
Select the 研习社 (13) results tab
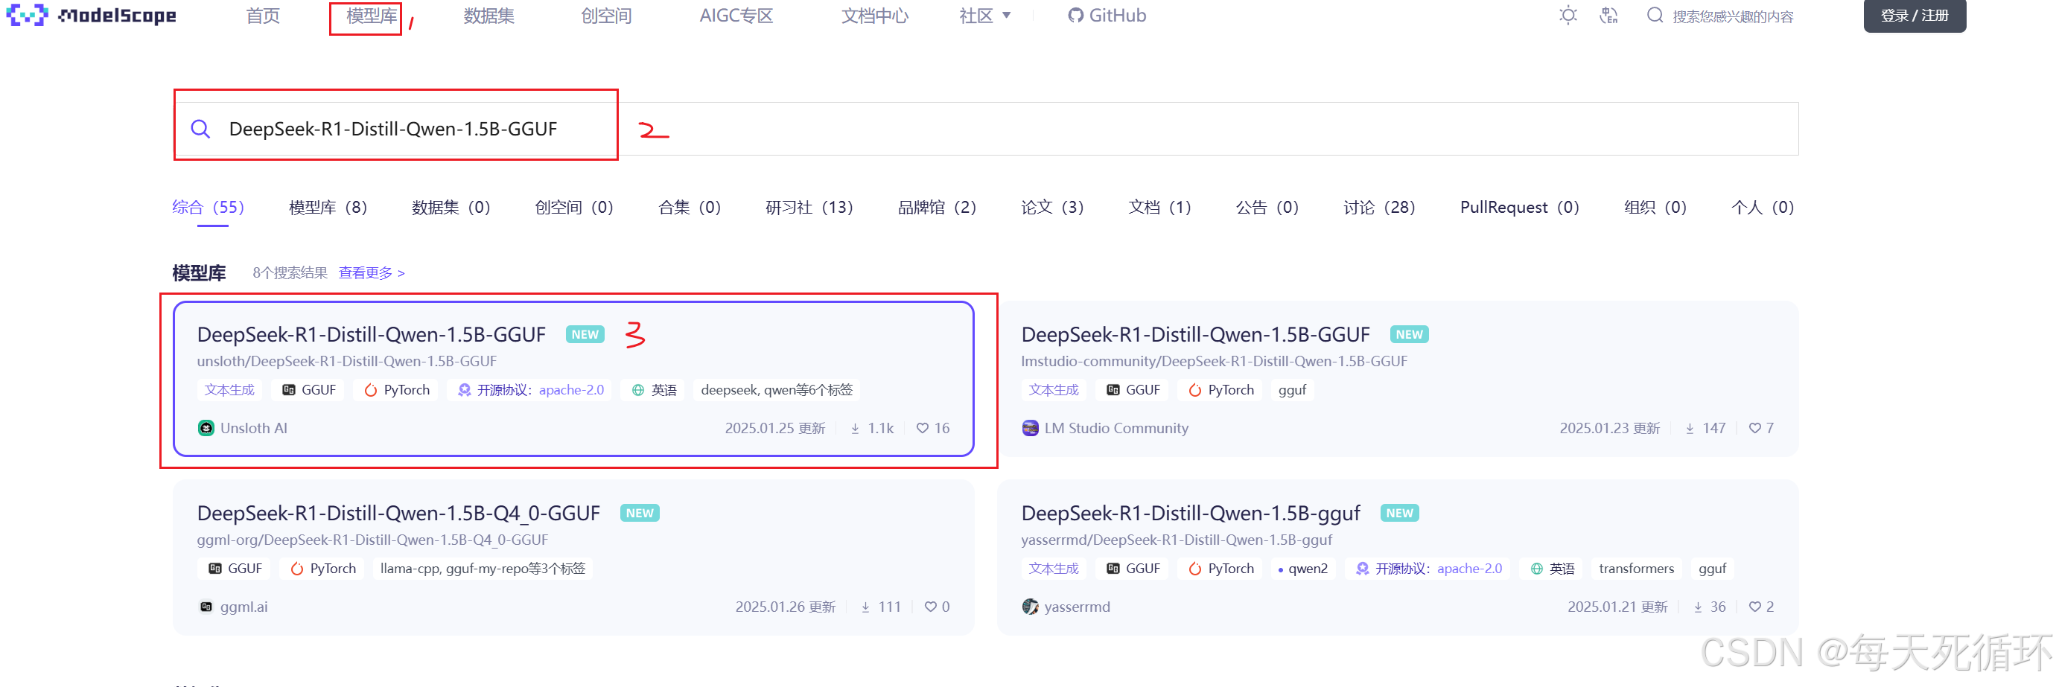pos(809,207)
